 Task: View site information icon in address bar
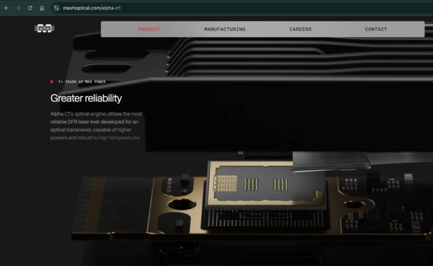[x=56, y=8]
